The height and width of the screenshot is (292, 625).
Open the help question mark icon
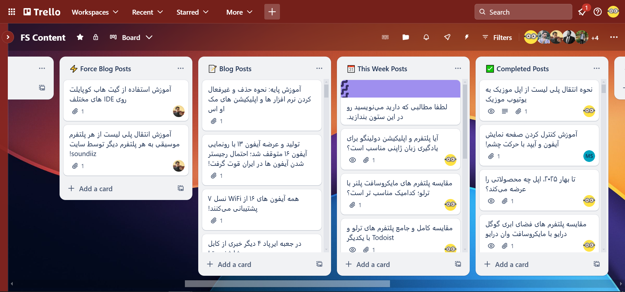598,12
